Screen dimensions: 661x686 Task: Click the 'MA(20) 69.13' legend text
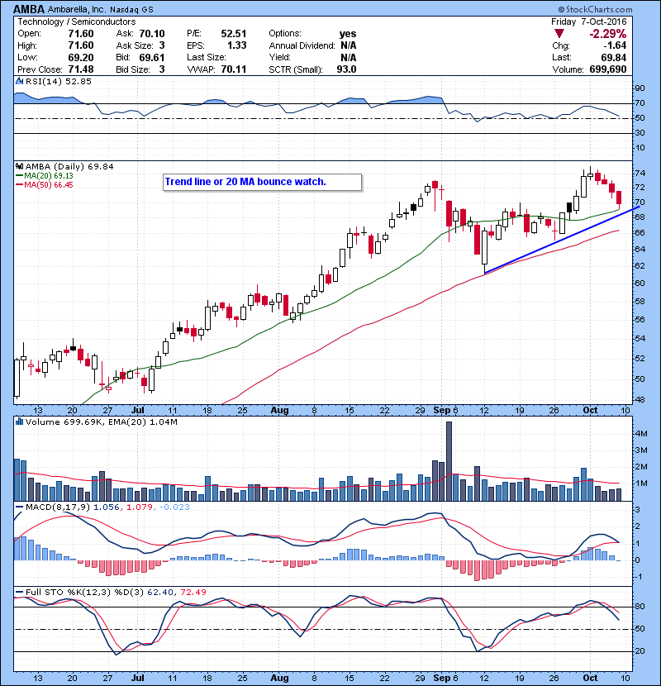pos(49,176)
